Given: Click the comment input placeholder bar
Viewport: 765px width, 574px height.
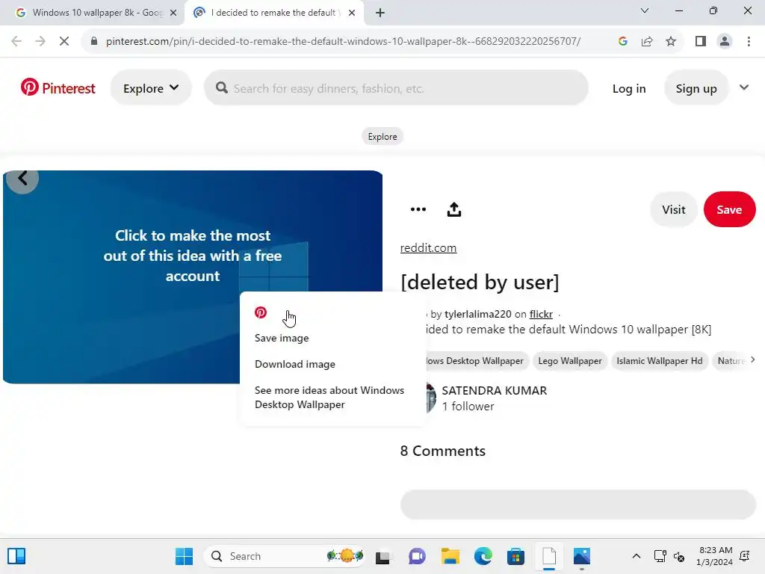Looking at the screenshot, I should point(578,504).
